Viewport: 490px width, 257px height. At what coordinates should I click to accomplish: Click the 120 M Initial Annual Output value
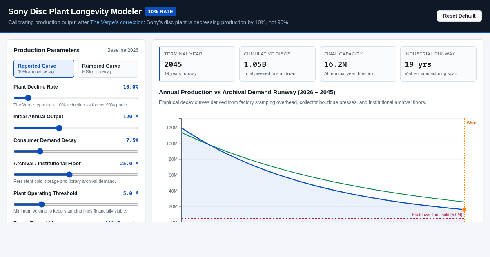(131, 117)
